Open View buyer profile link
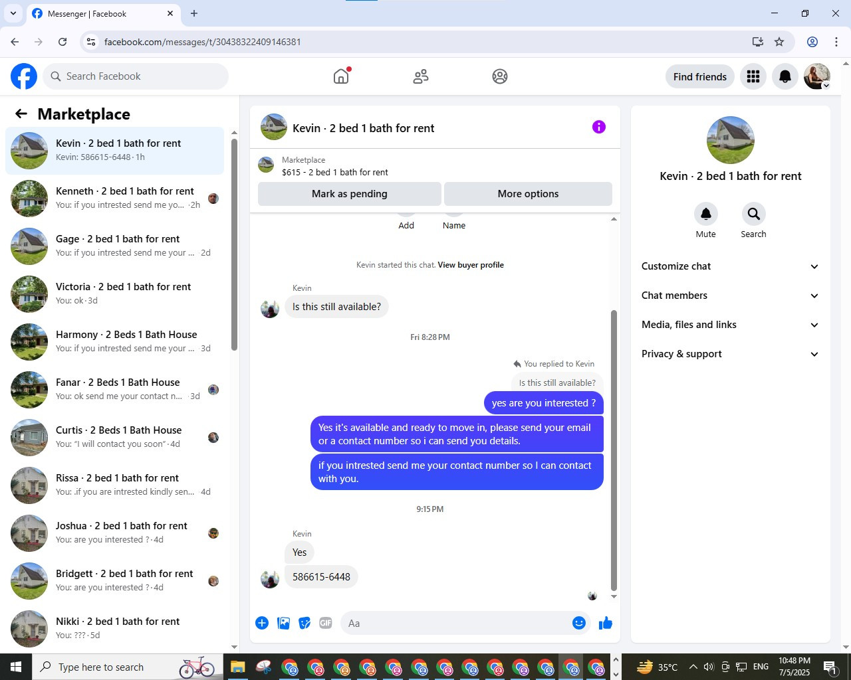 click(471, 265)
